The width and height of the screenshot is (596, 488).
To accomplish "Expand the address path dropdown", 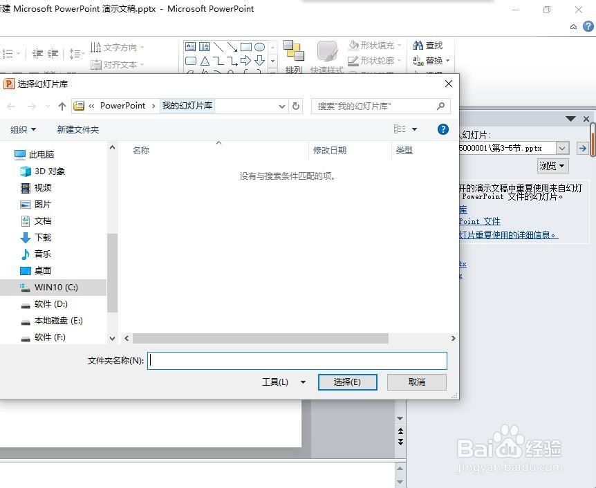I will coord(281,106).
